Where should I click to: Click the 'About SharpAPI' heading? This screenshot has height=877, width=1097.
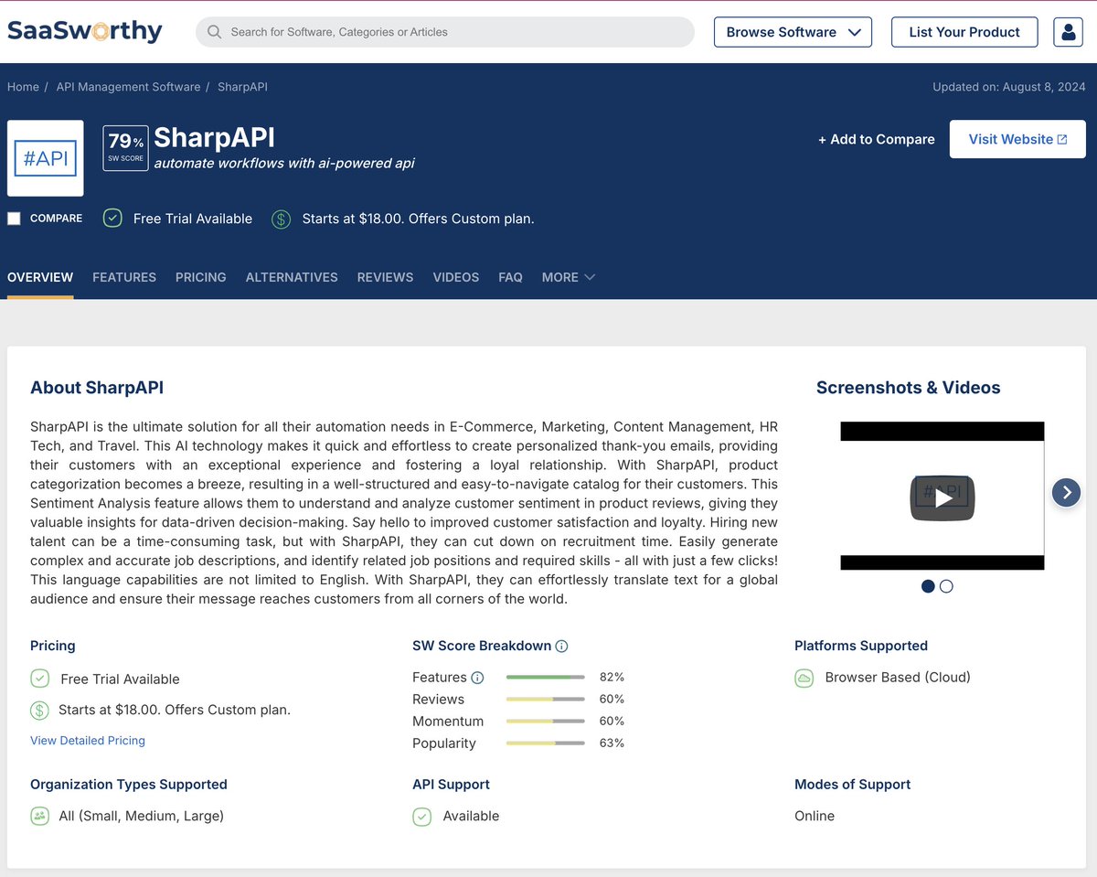[97, 388]
